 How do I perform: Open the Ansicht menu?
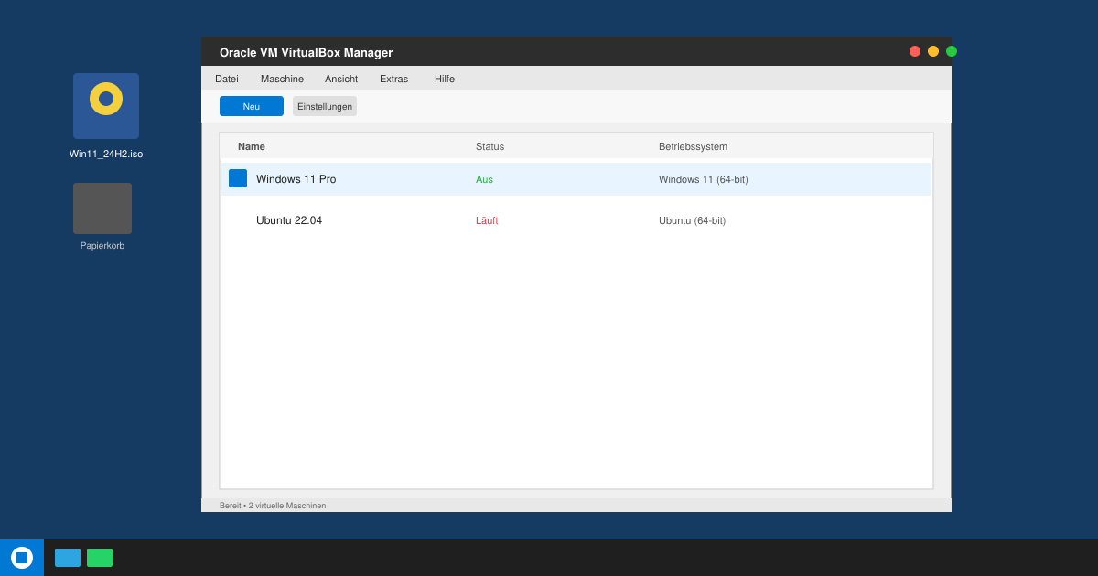click(341, 79)
